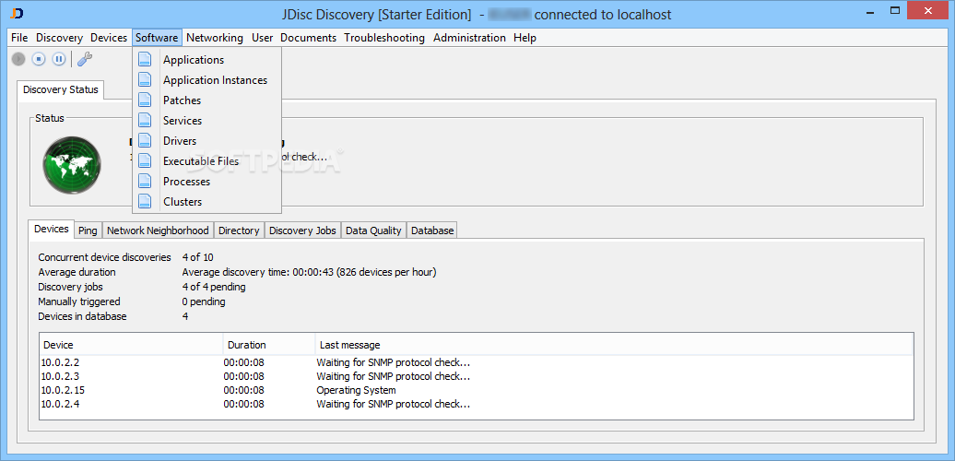955x461 pixels.
Task: Click the '4 of 4 pending' value
Action: coord(214,287)
